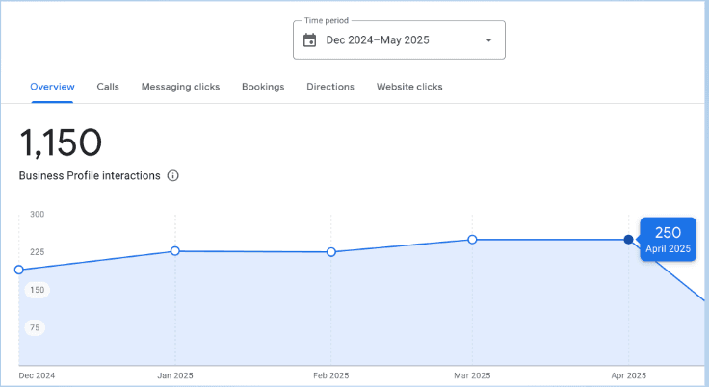Click the Apr 2025 x-axis label
The image size is (709, 387).
(628, 375)
